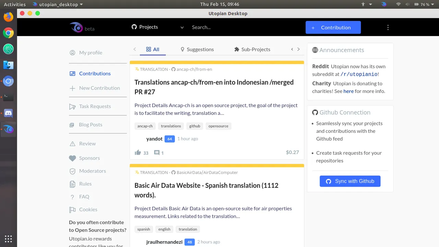Click the github tag
Screen dimensions: 439x247
coord(195,126)
